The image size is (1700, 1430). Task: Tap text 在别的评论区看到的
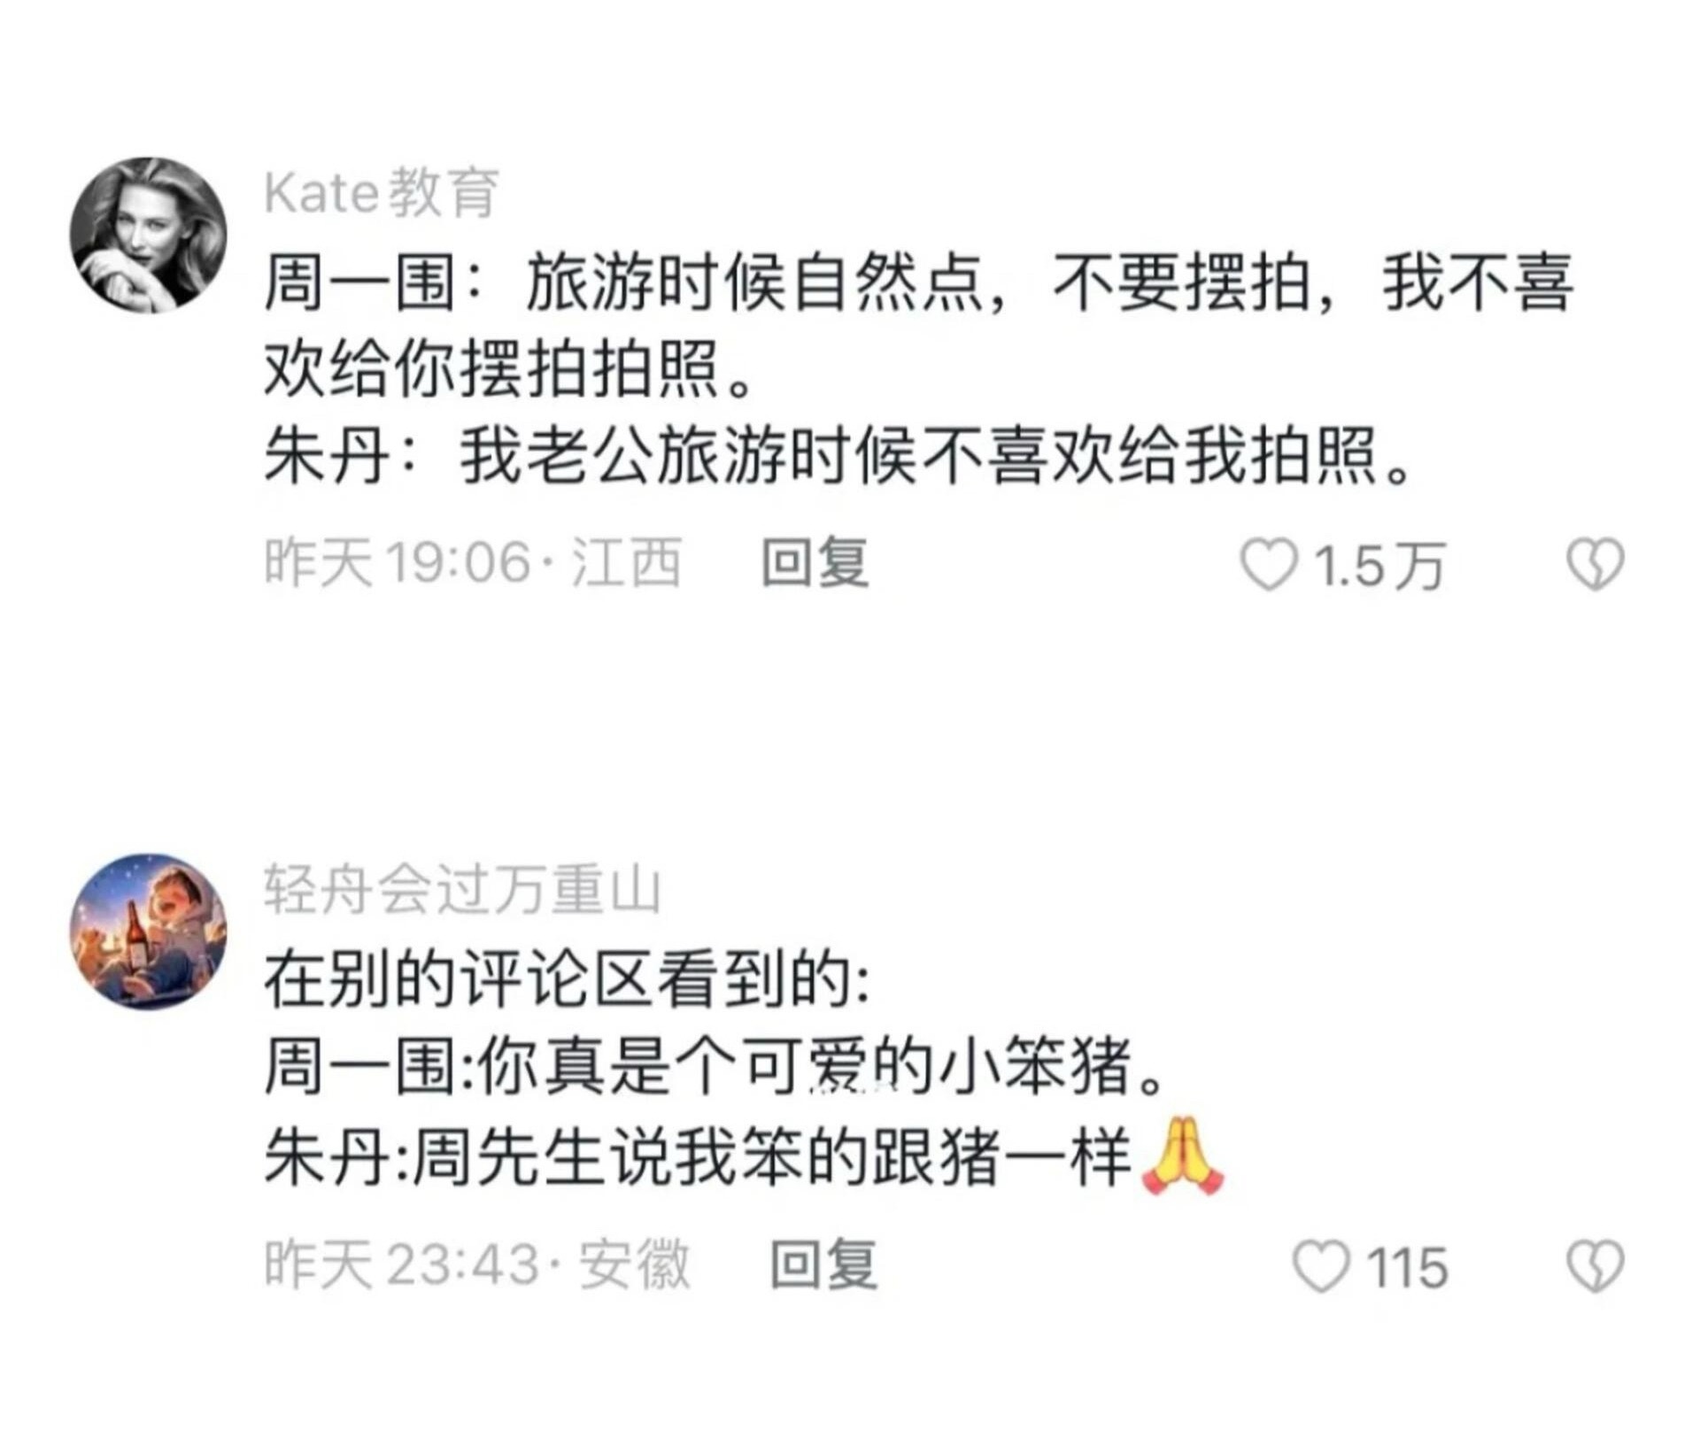(568, 981)
